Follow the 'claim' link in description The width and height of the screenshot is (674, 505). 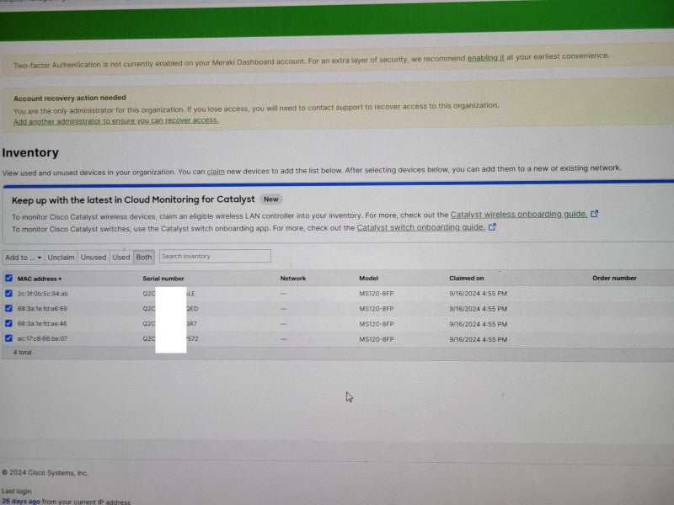pyautogui.click(x=216, y=172)
